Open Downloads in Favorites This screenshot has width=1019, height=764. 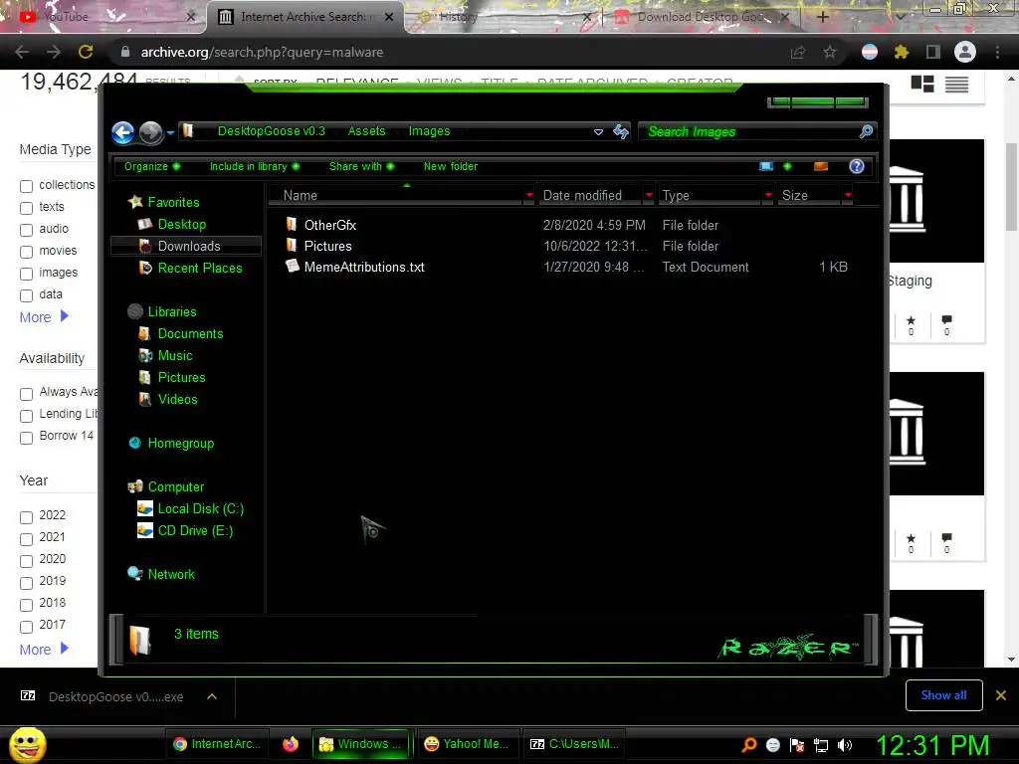click(x=187, y=247)
